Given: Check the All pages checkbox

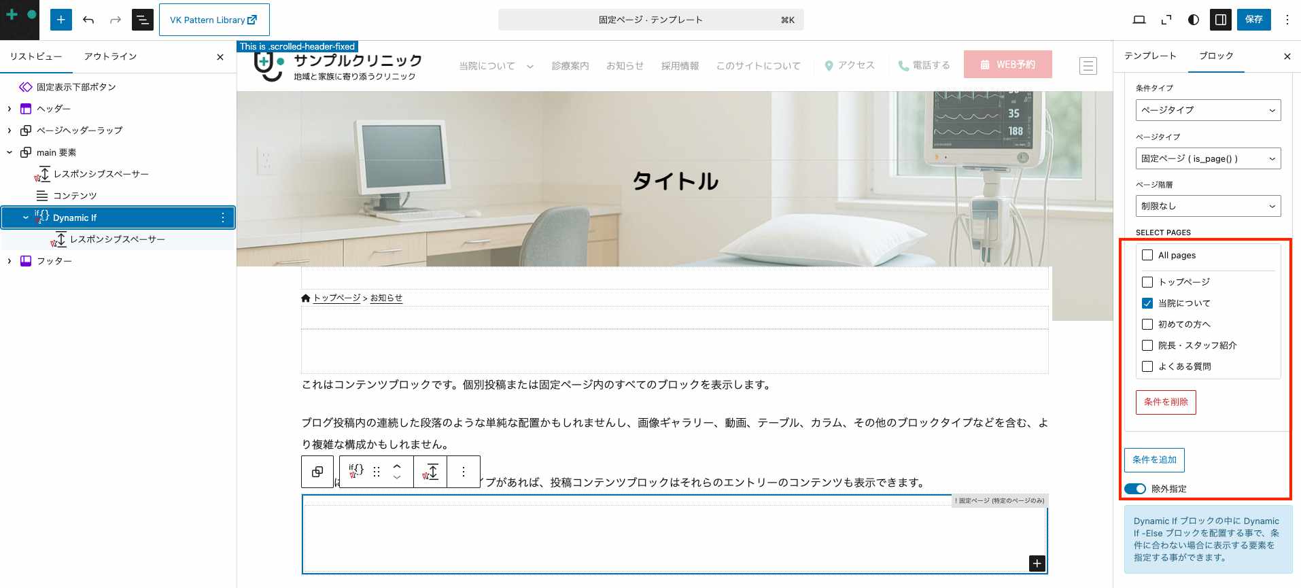Looking at the screenshot, I should coord(1147,256).
